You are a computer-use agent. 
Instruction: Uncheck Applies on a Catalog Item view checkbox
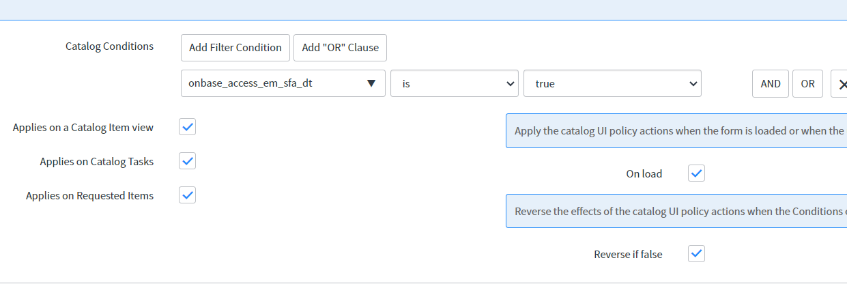[x=188, y=127]
